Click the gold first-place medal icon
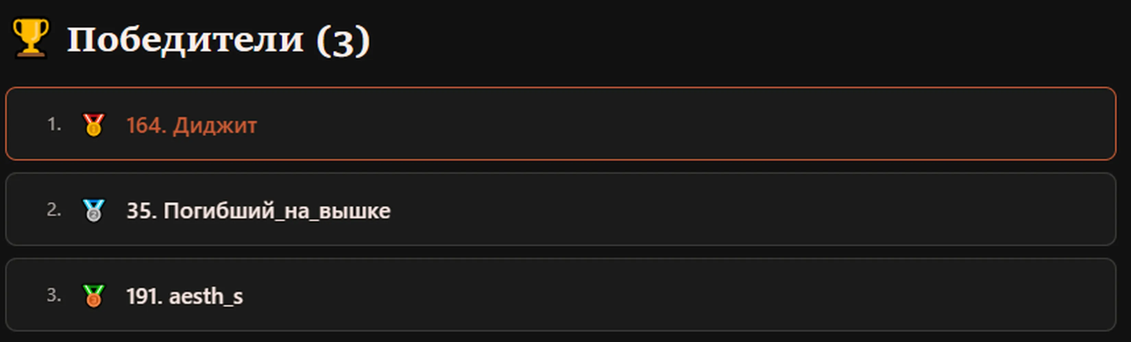 pyautogui.click(x=94, y=125)
